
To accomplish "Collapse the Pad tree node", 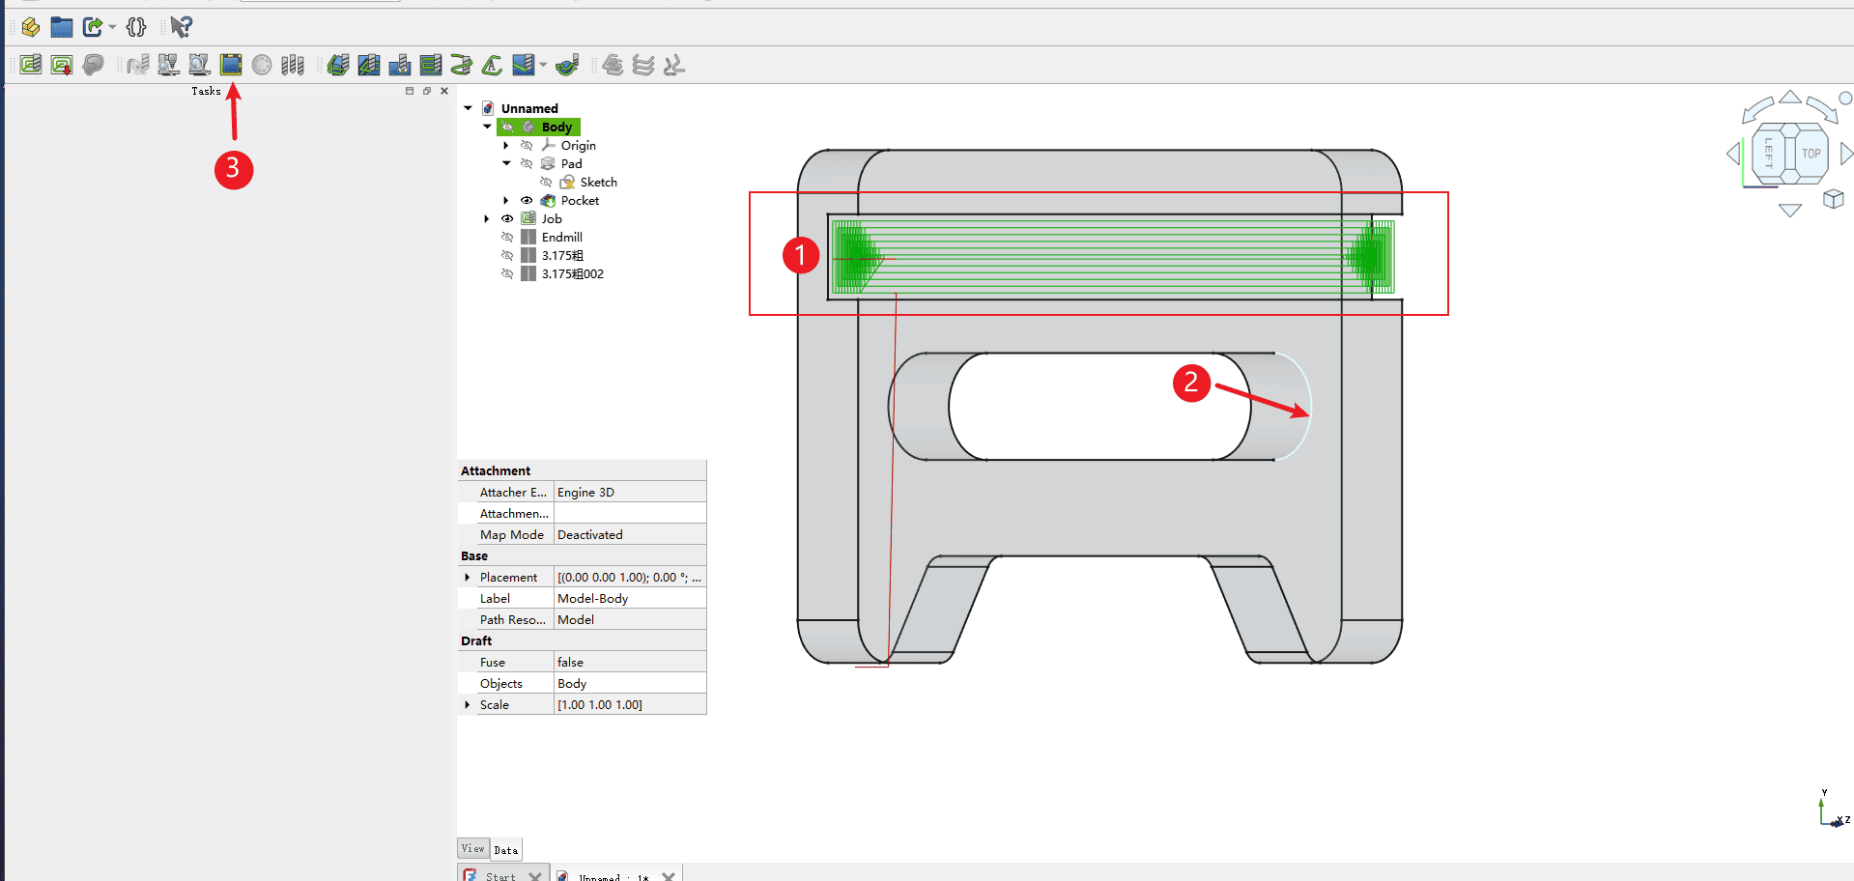I will (x=506, y=164).
